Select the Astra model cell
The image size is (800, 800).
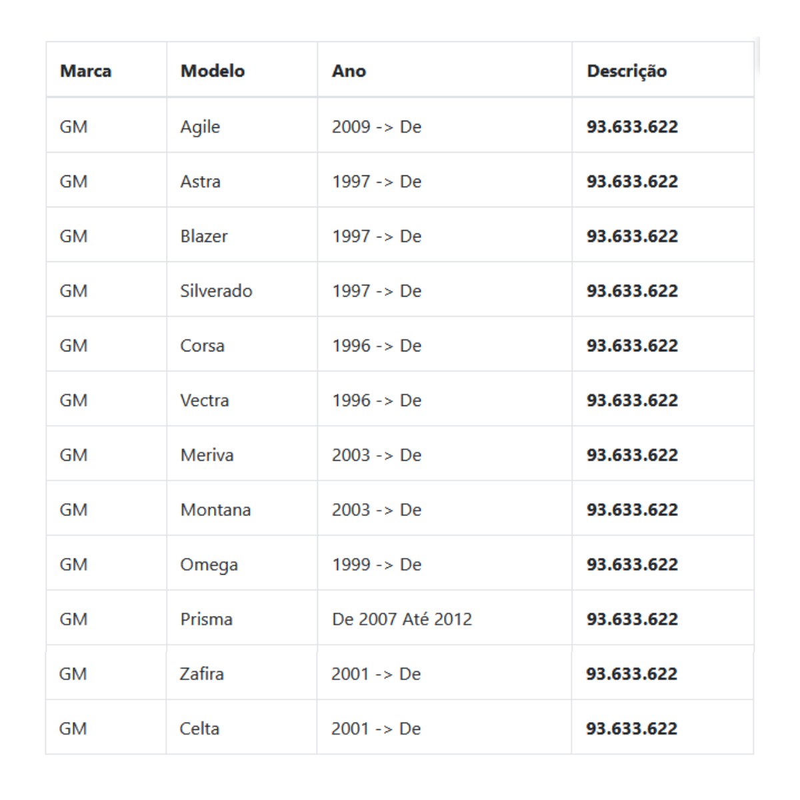pos(242,180)
